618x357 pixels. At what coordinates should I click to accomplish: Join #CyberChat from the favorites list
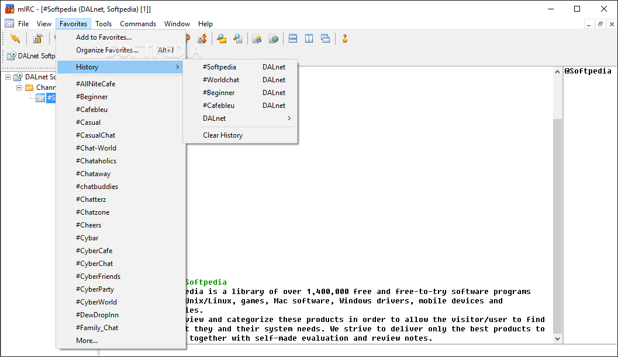pyautogui.click(x=121, y=264)
